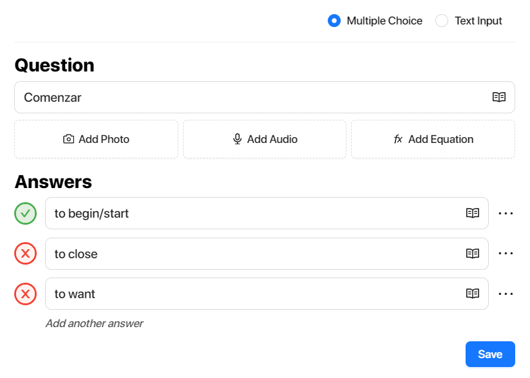Click book icon in 'to close' answer
Viewport: 530px width, 378px height.
(472, 253)
